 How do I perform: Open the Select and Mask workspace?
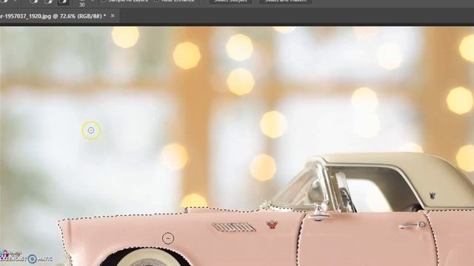click(286, 1)
